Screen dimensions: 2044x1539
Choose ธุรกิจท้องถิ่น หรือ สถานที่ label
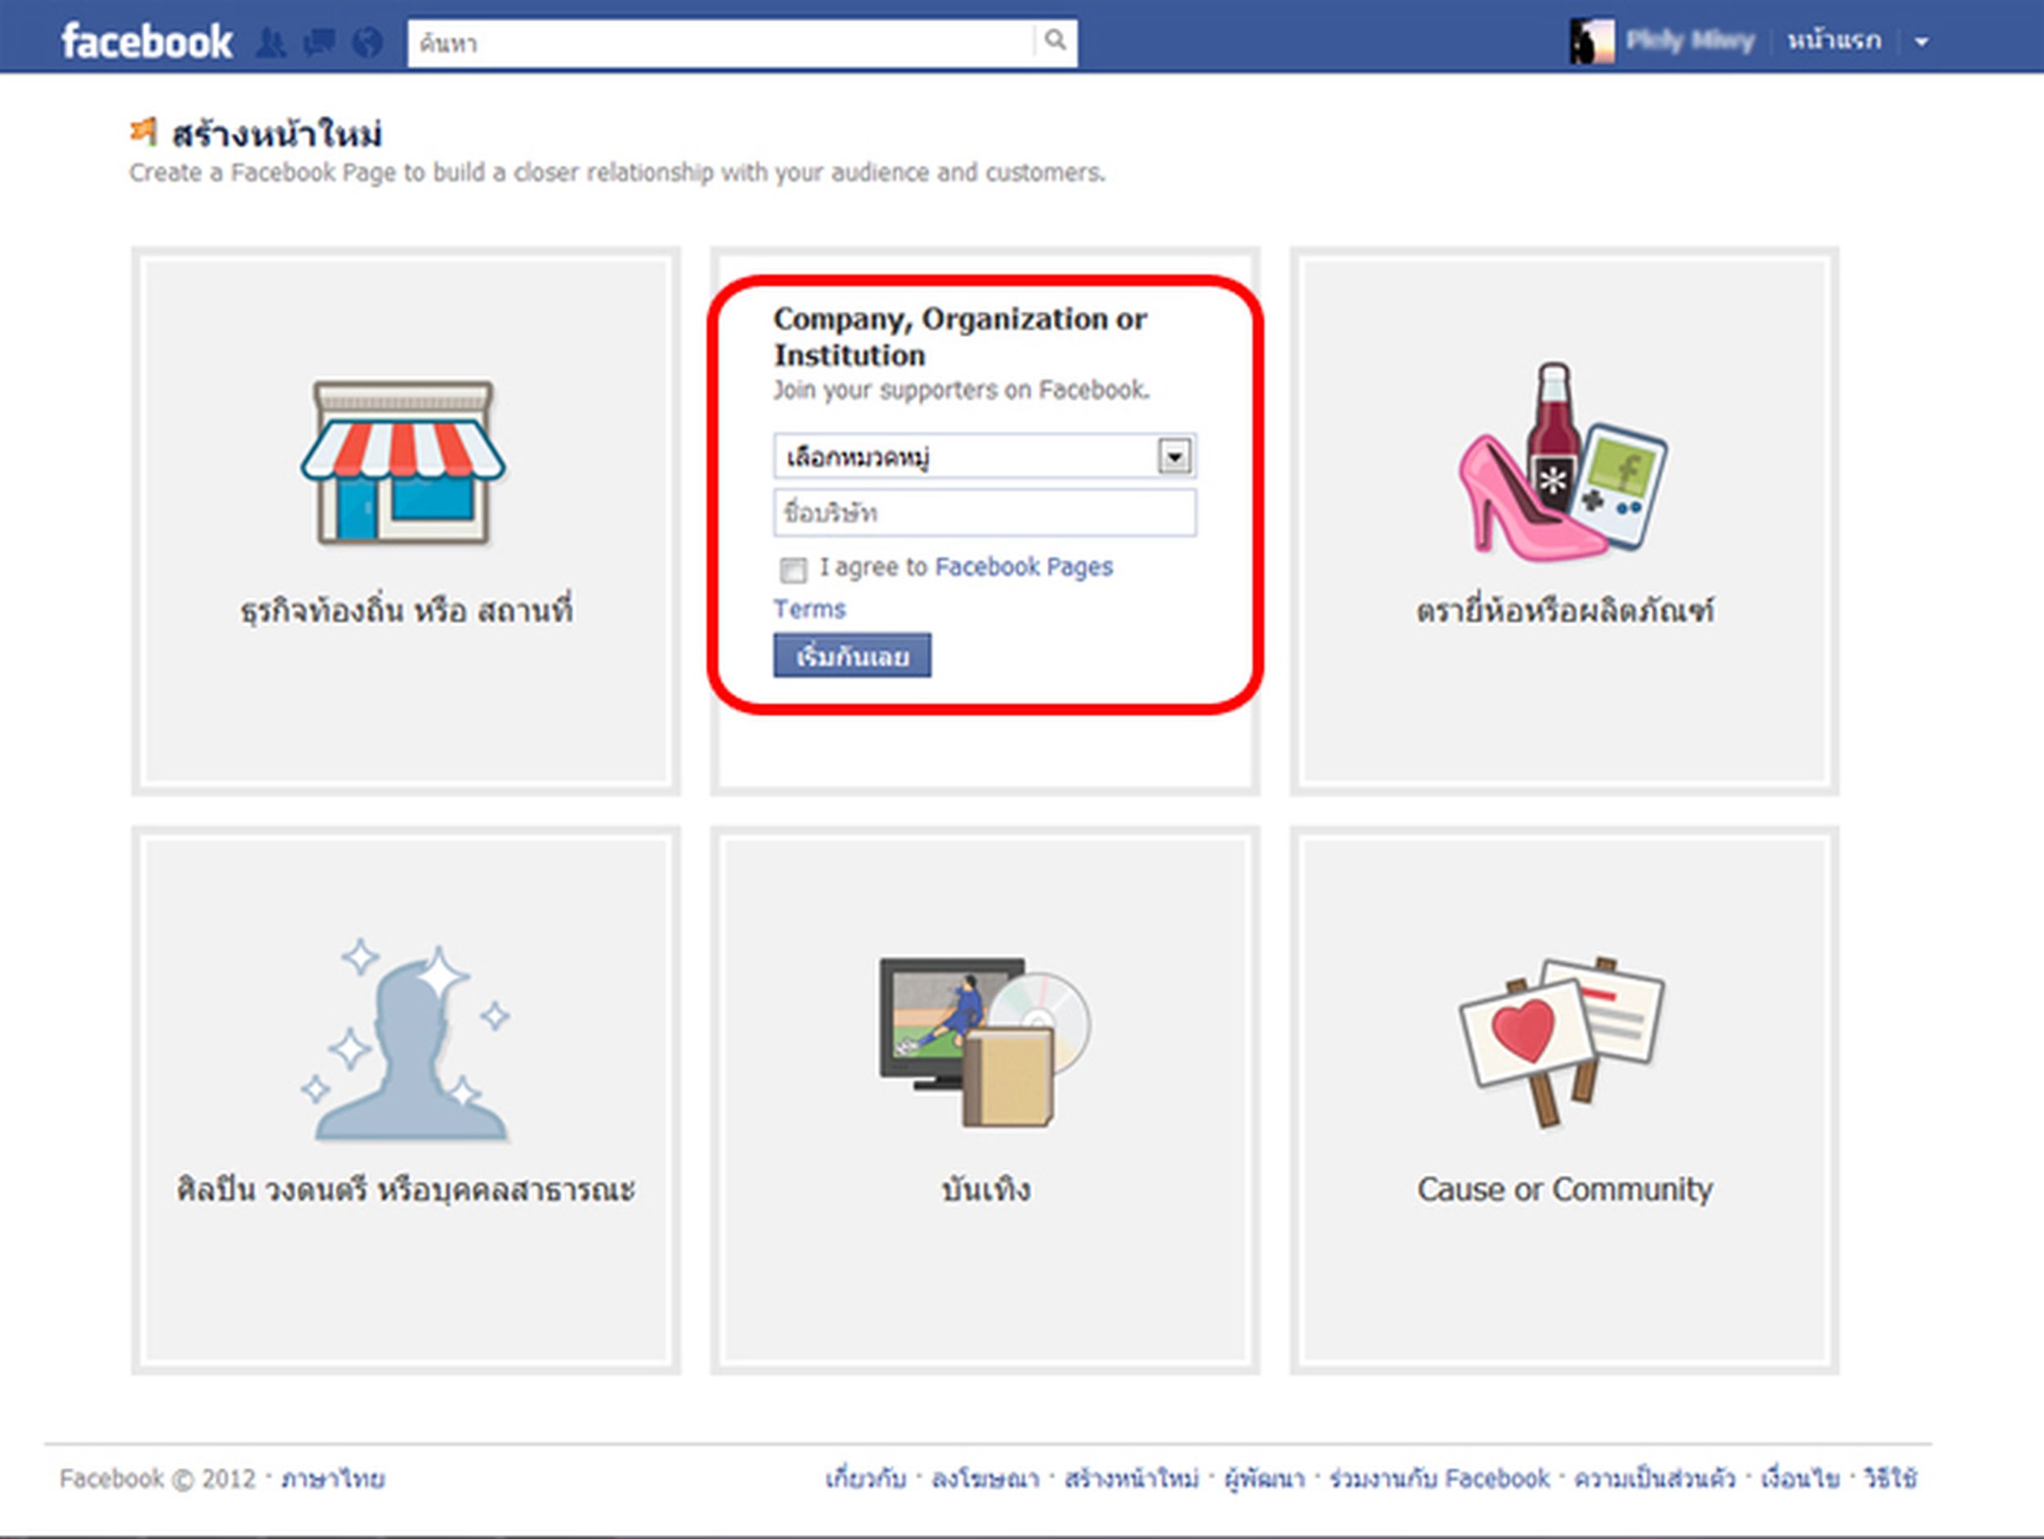click(406, 611)
